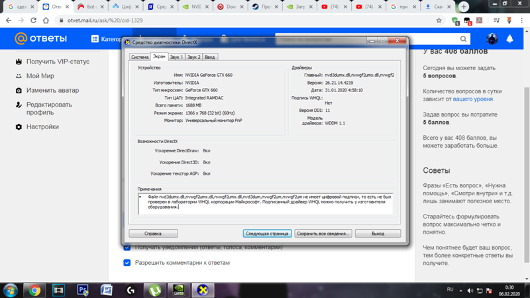The height and width of the screenshot is (298, 530).
Task: Open the user avatar profile
Action: 492,39
